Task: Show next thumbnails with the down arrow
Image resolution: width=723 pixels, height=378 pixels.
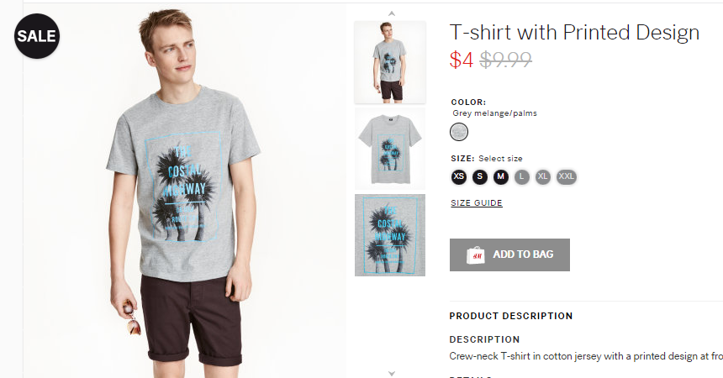Action: point(392,374)
